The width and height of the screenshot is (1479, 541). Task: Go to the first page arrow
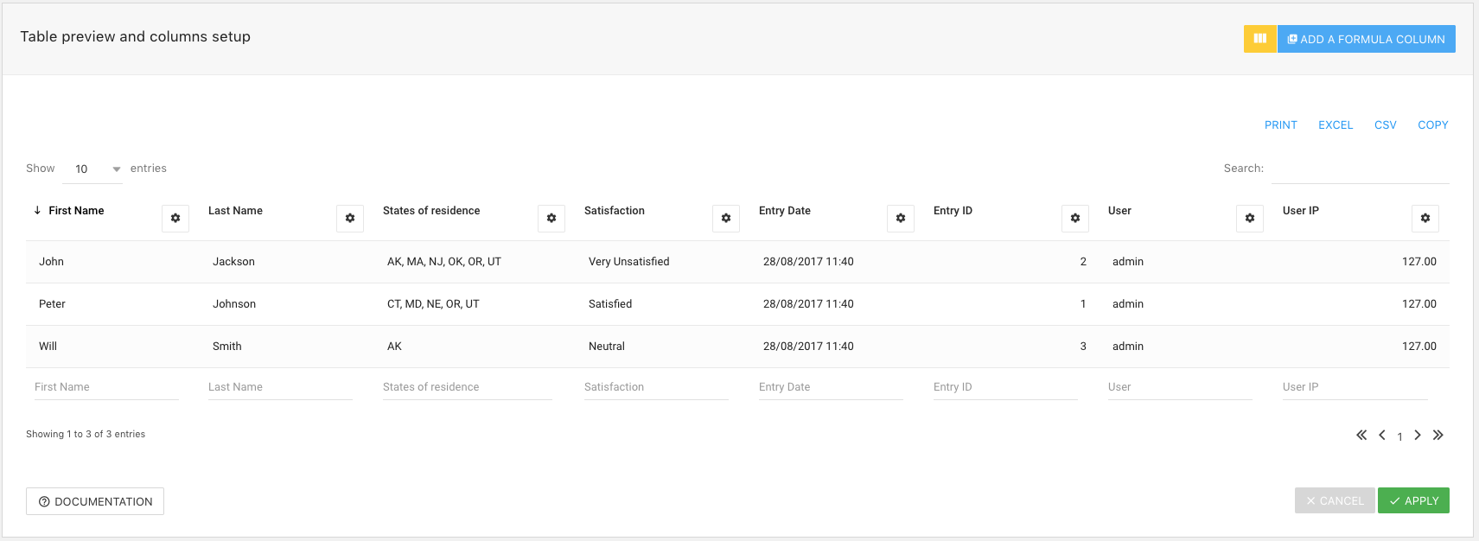click(1361, 436)
